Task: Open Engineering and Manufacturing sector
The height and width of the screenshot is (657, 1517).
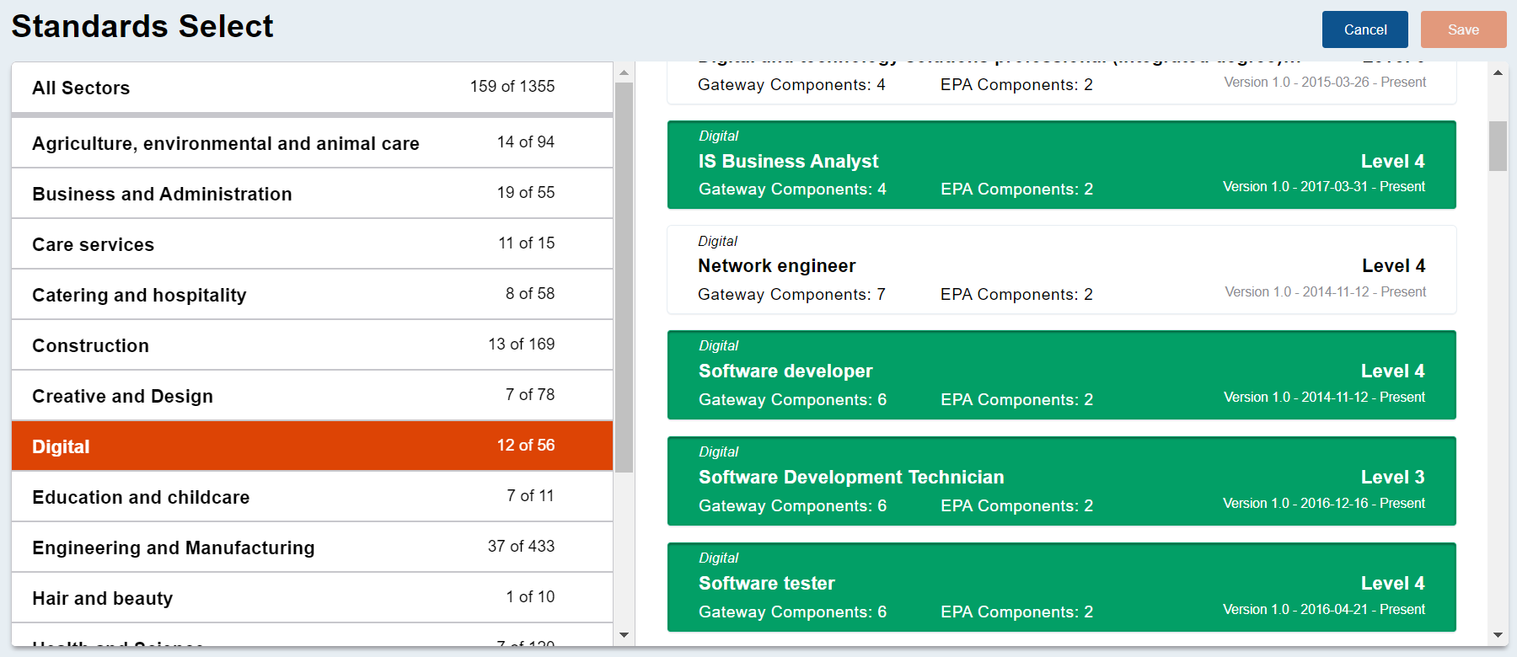Action: tap(312, 547)
